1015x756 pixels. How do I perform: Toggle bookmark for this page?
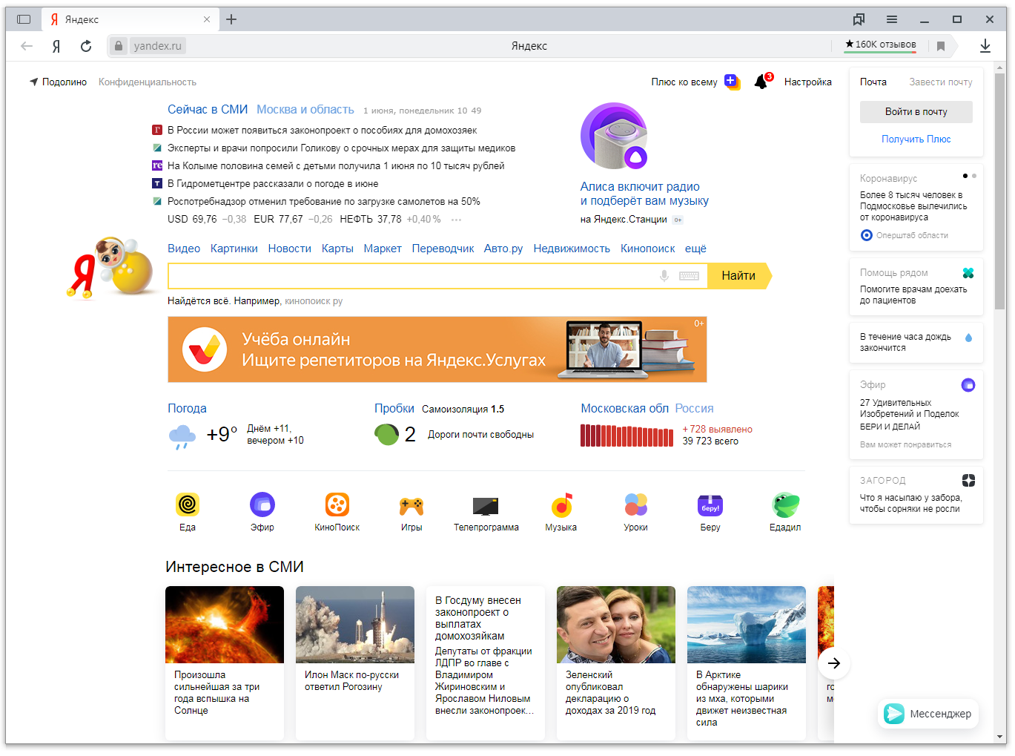coord(941,46)
